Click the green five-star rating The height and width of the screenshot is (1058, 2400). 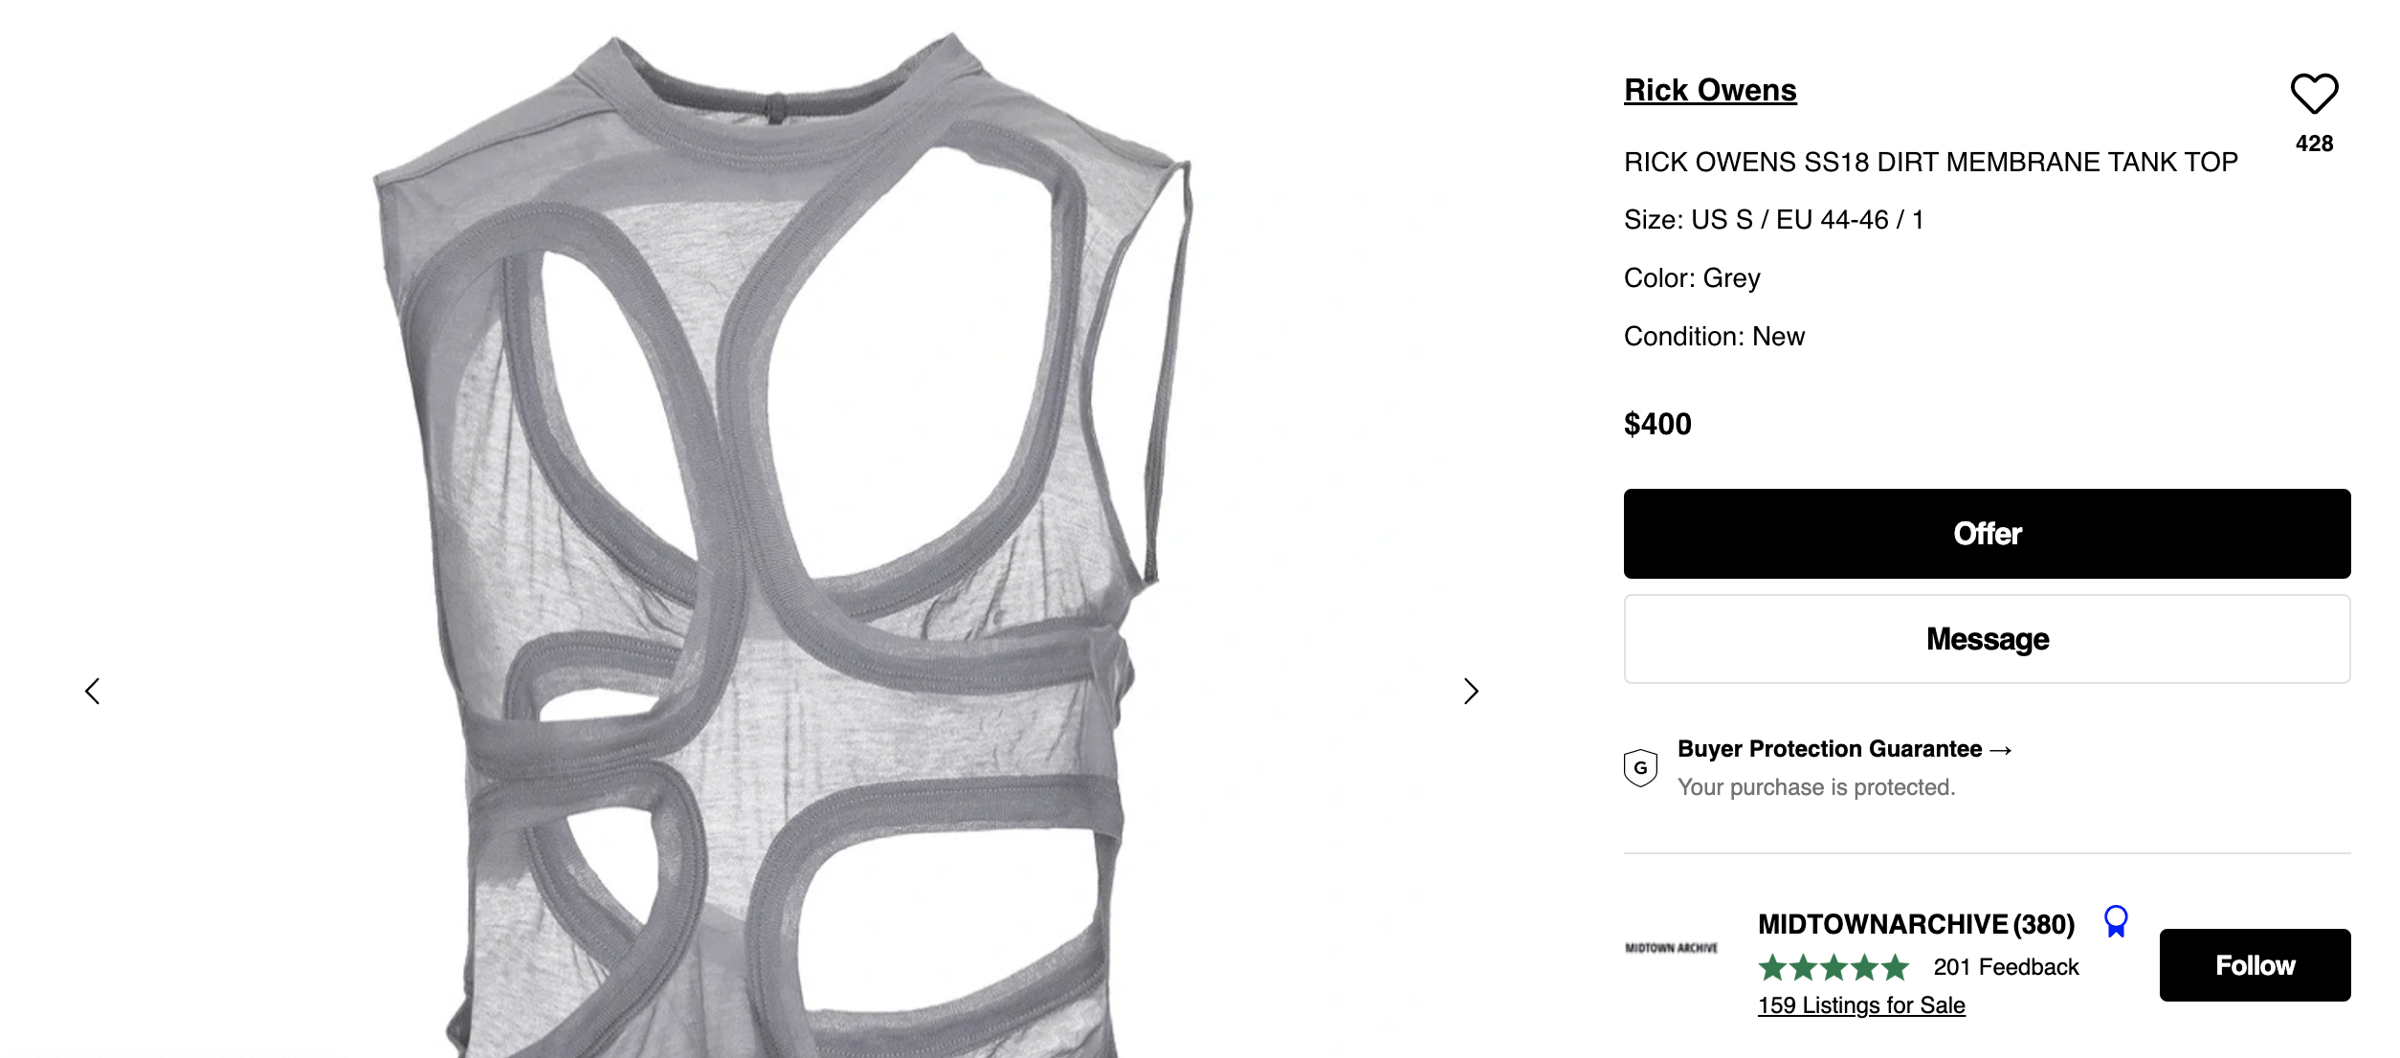pyautogui.click(x=1833, y=967)
